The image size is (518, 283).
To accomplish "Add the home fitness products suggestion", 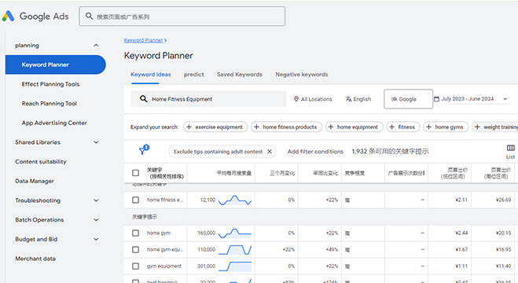I will point(286,127).
